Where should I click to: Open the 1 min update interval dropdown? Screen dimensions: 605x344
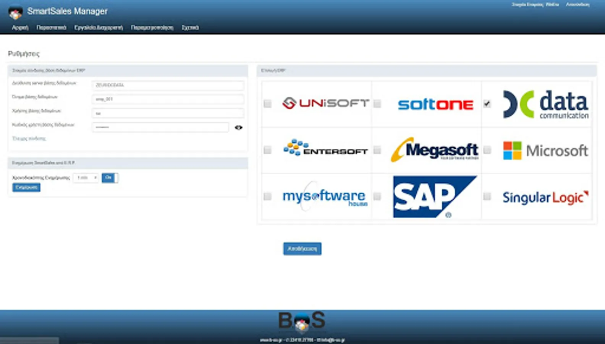pos(86,178)
